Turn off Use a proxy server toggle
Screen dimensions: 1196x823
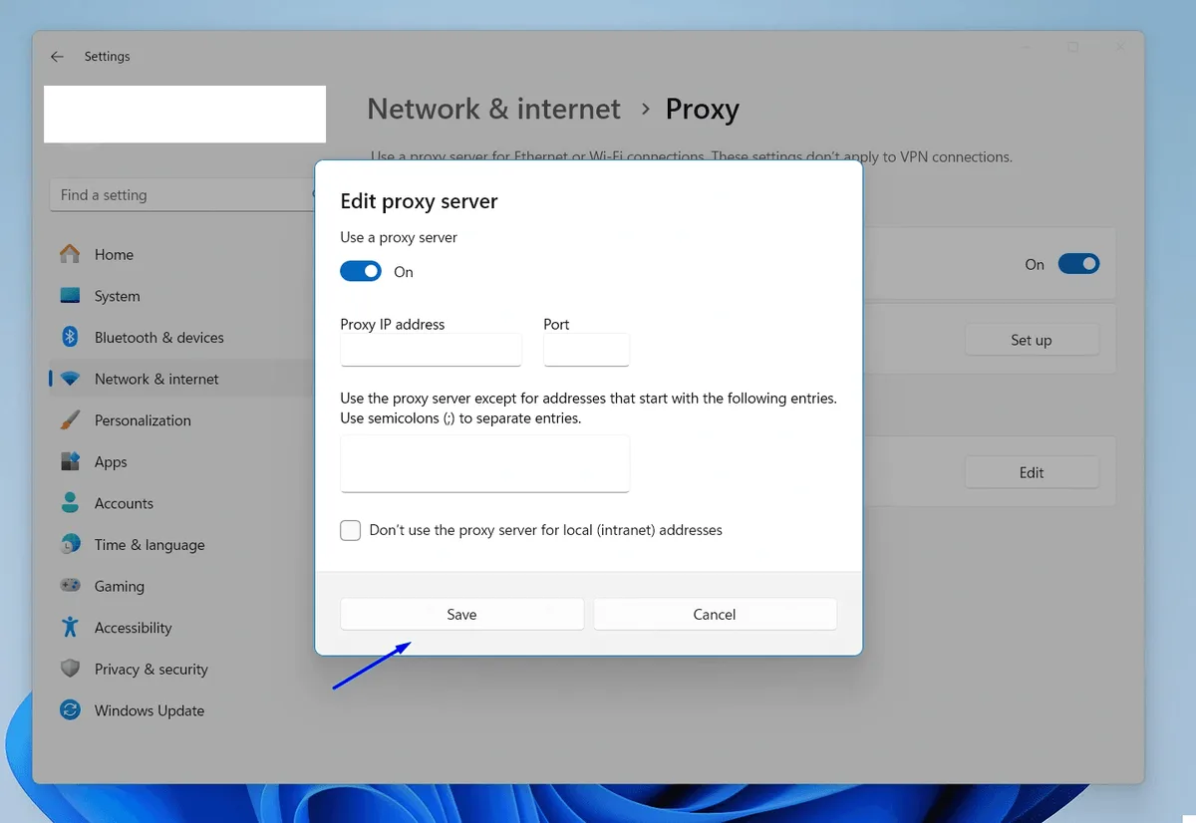(361, 271)
